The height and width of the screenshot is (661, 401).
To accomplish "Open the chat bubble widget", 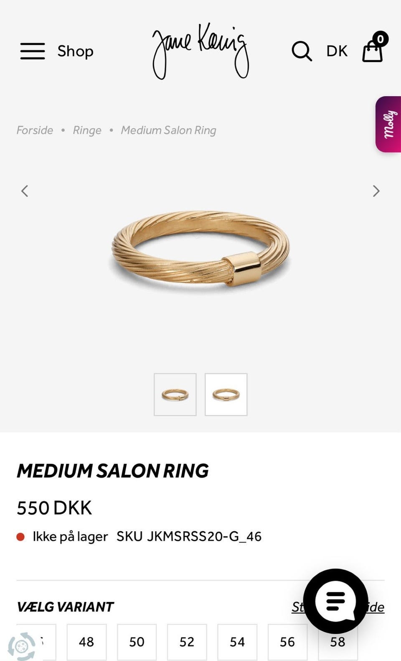I will pyautogui.click(x=335, y=601).
